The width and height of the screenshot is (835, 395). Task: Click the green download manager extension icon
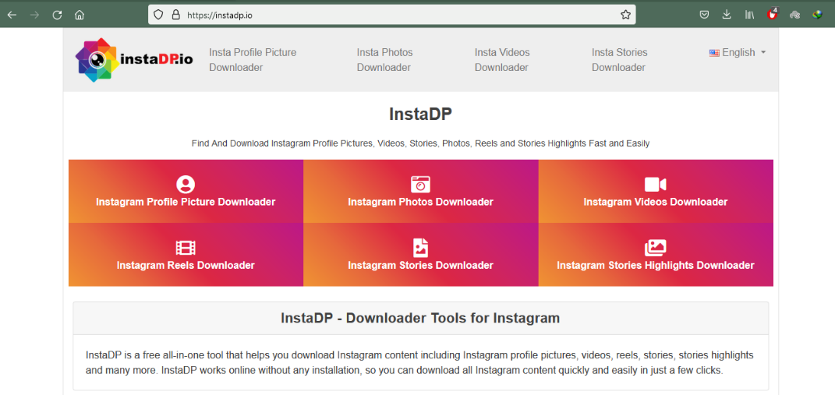click(817, 15)
